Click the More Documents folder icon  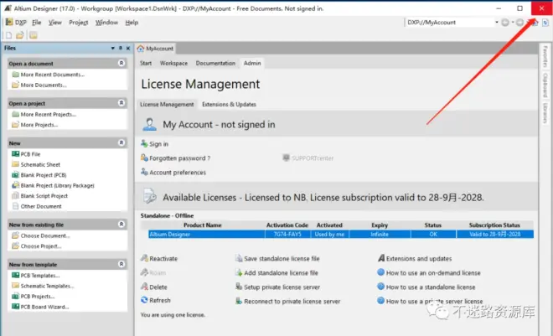[15, 85]
